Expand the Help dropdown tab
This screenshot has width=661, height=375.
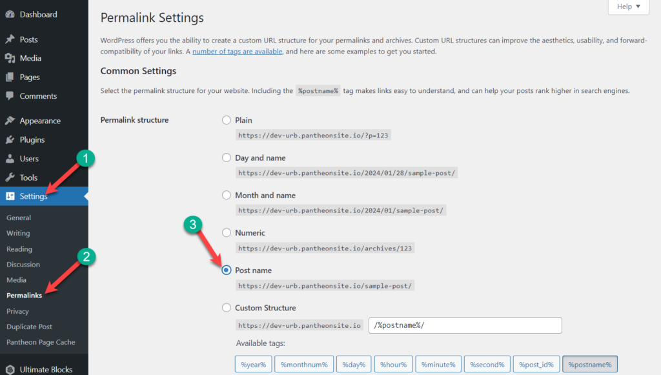pos(628,6)
